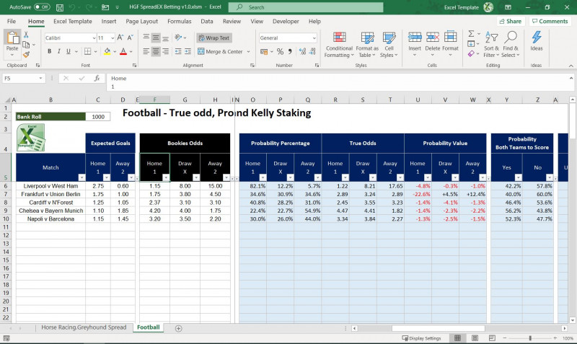The height and width of the screenshot is (344, 577).
Task: Open Probability Percentage Home filter dropdown
Action: coord(263,177)
